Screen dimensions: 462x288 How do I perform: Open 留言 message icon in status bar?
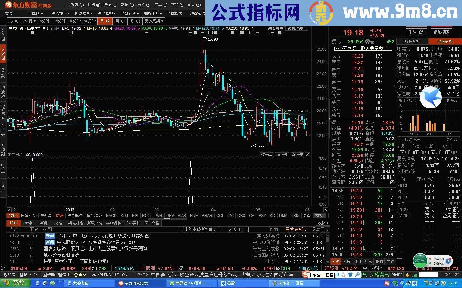[9, 275]
